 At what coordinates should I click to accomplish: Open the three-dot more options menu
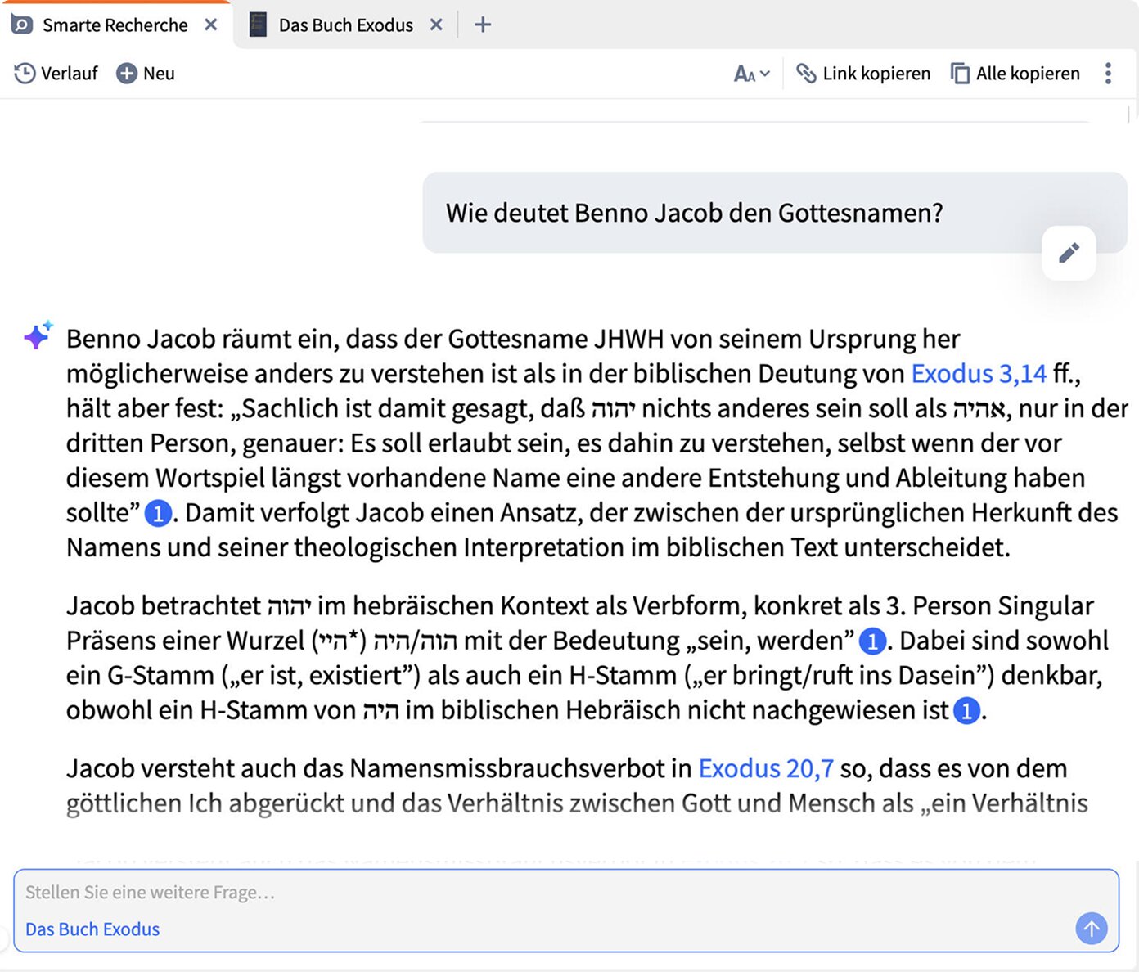(x=1108, y=74)
